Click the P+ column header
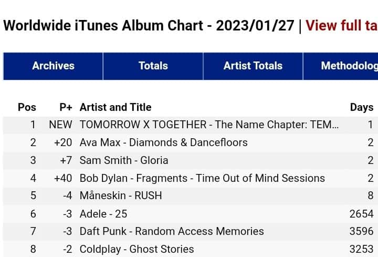The height and width of the screenshot is (257, 378). (x=66, y=107)
